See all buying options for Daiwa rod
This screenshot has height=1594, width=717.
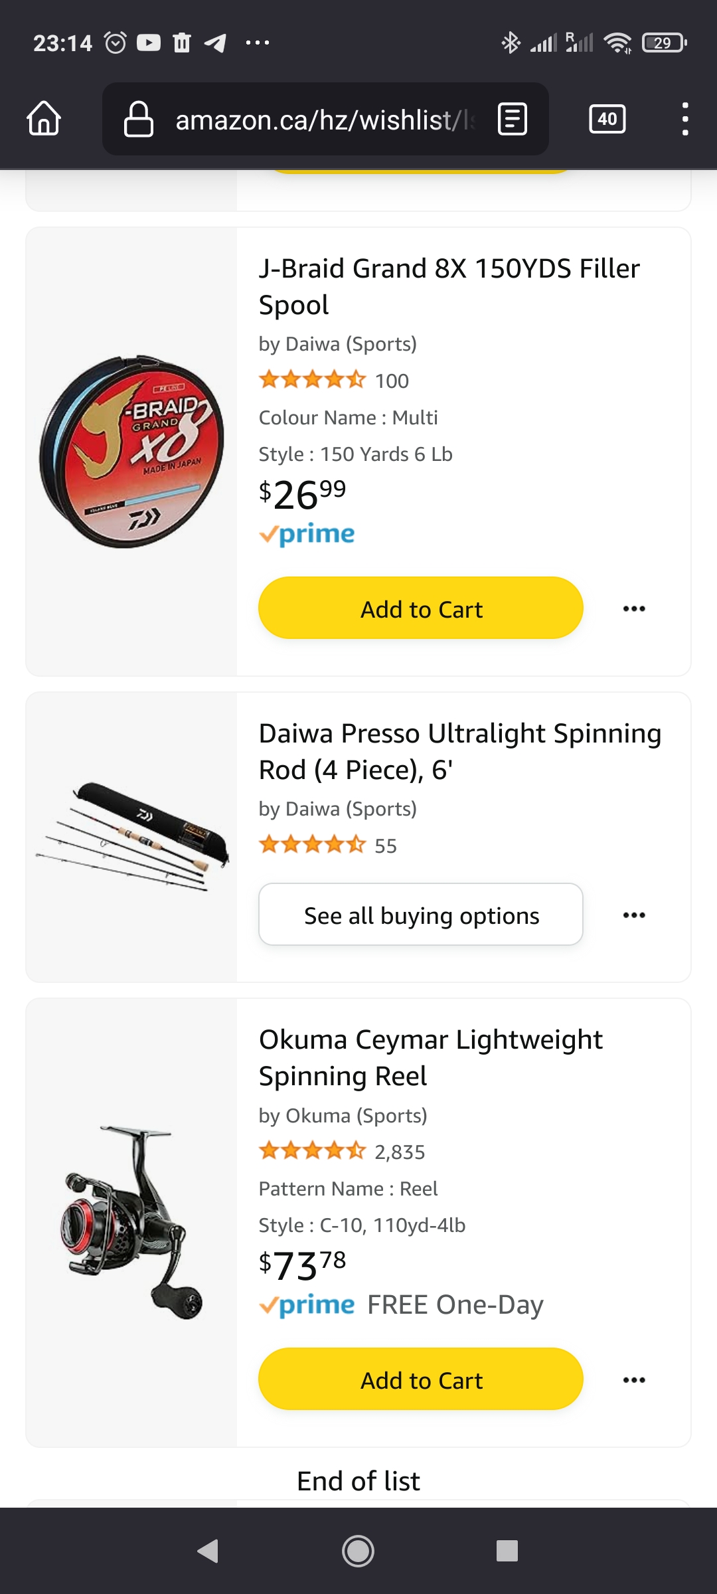click(x=421, y=915)
